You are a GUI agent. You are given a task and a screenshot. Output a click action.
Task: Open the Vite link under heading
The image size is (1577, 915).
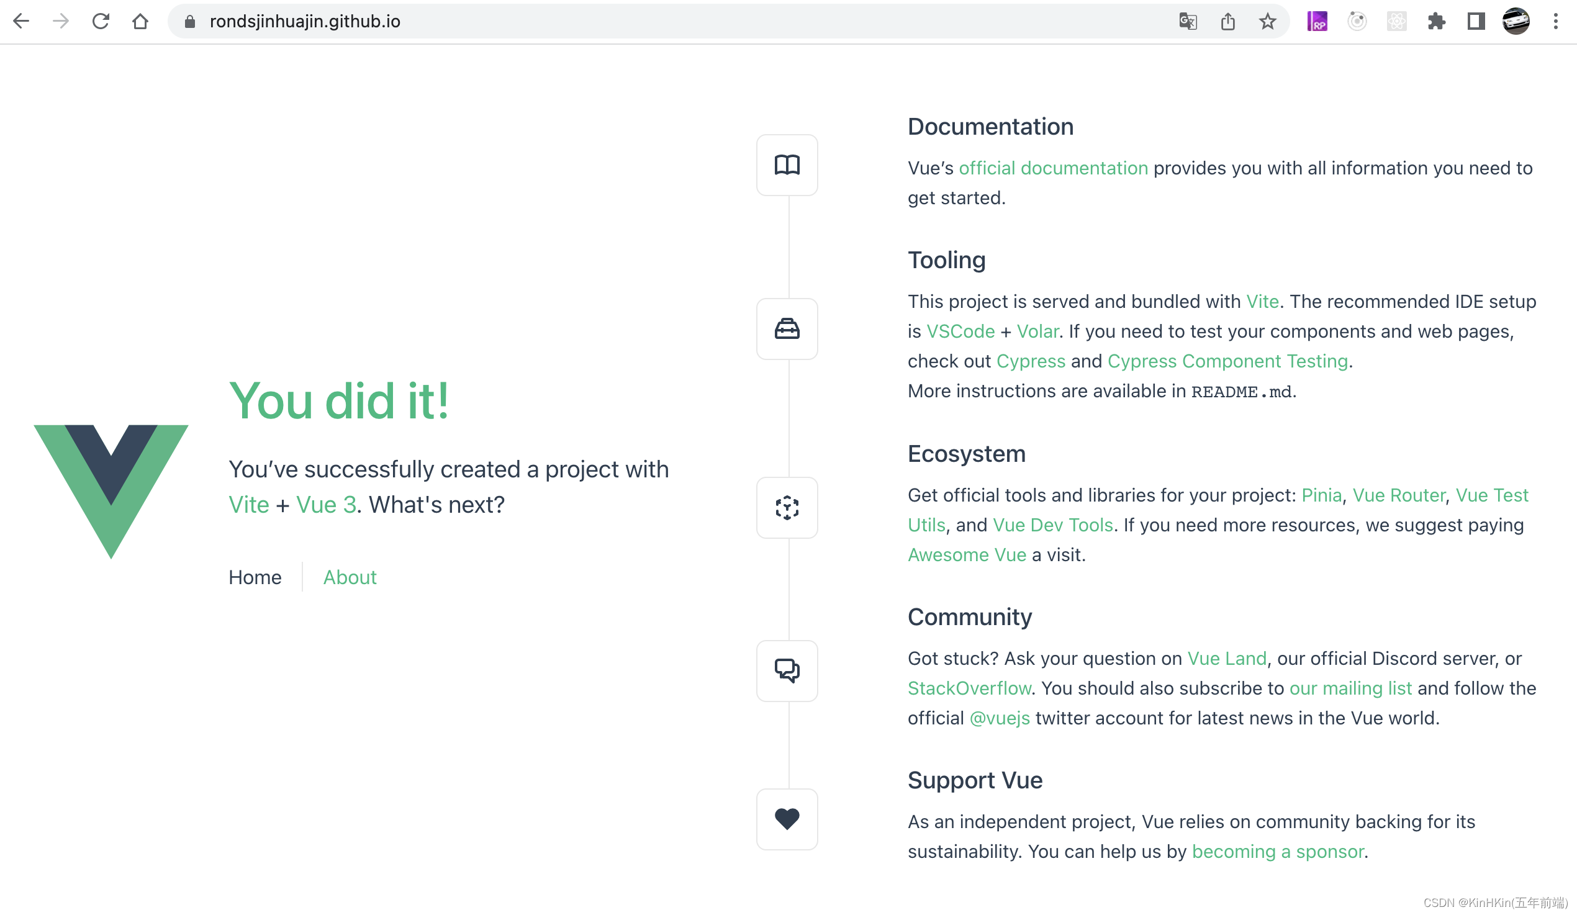pyautogui.click(x=249, y=505)
